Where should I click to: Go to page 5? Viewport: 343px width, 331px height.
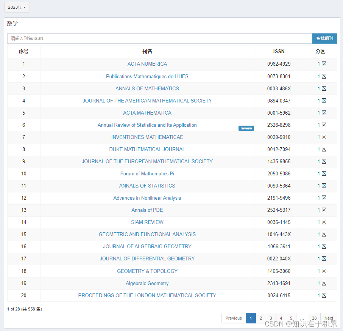291,318
